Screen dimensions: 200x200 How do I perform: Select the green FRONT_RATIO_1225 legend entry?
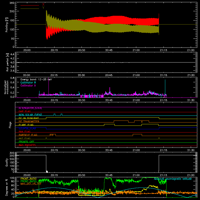pyautogui.click(x=32, y=181)
